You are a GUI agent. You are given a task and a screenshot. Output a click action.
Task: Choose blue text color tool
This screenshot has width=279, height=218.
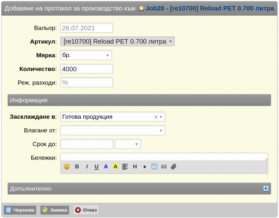(106, 166)
